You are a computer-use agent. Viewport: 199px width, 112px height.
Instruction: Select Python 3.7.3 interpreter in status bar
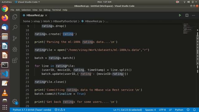coord(32,110)
